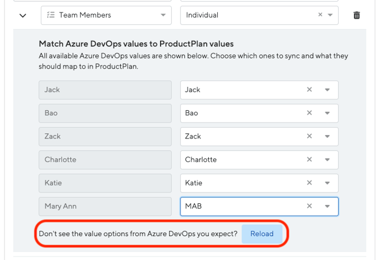The height and width of the screenshot is (260, 380).
Task: Delete the Team Members mapping with trash icon
Action: pos(357,15)
